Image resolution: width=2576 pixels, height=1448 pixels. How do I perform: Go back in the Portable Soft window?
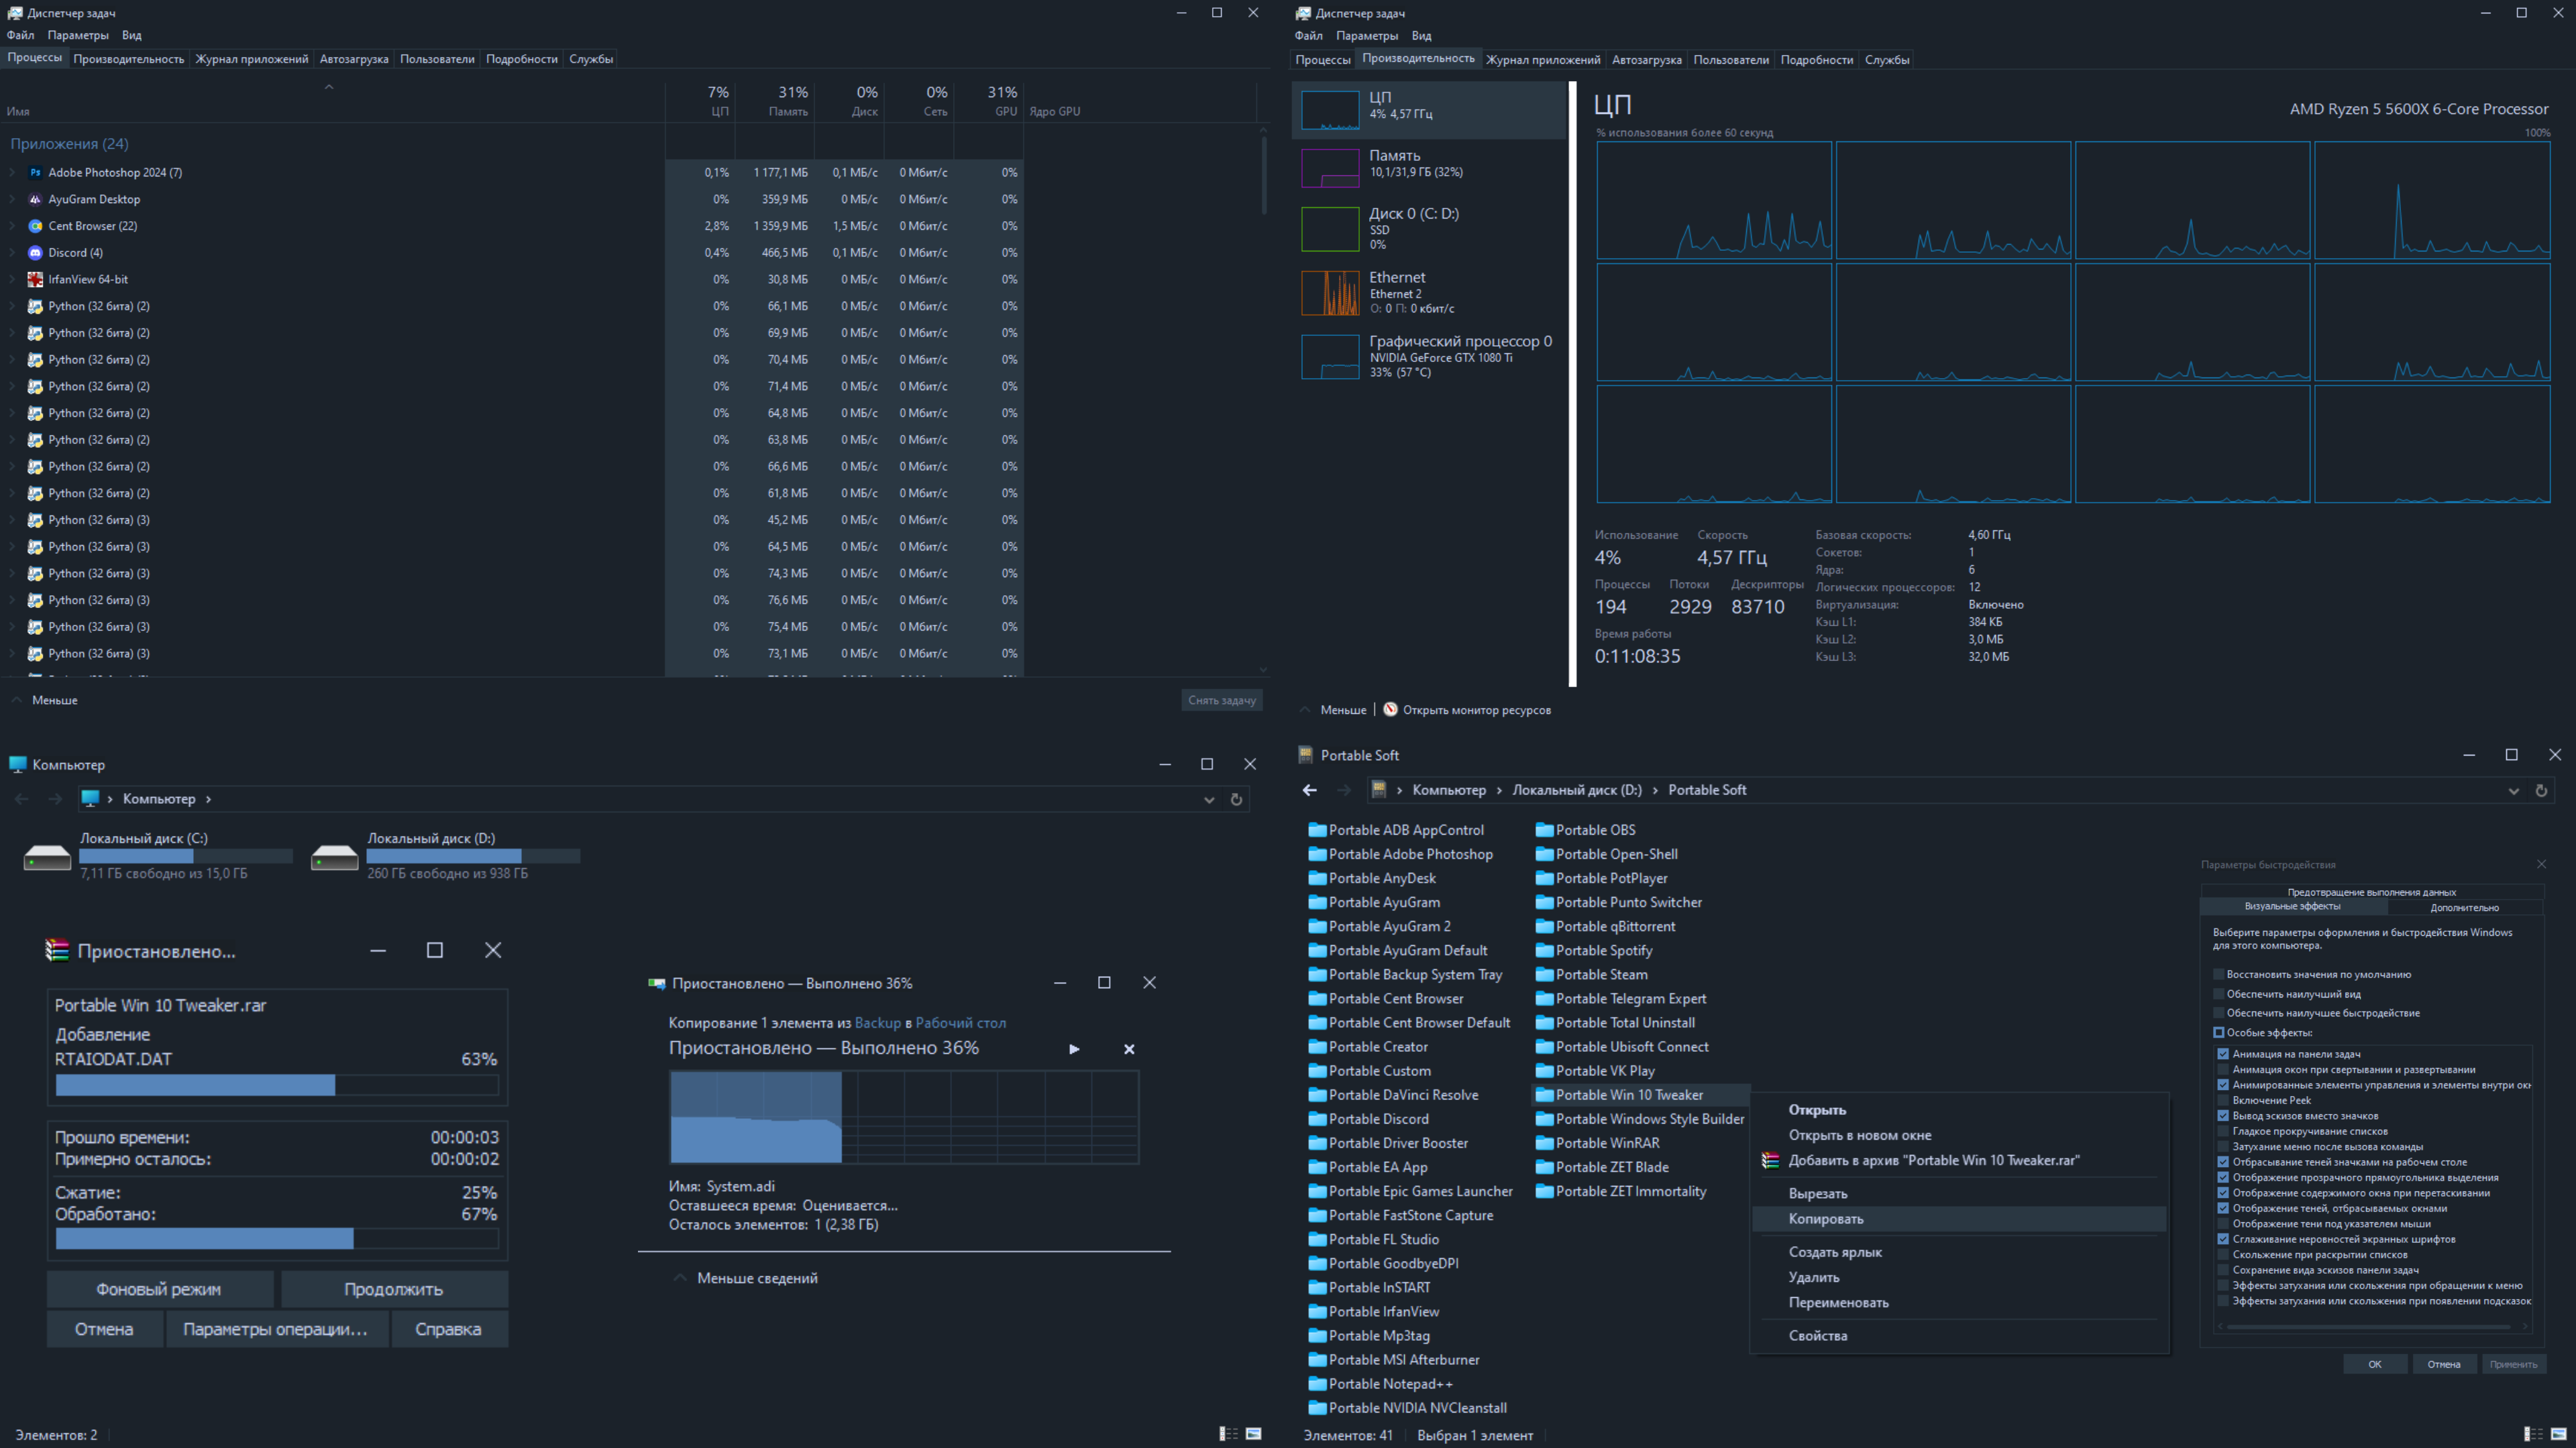1310,790
